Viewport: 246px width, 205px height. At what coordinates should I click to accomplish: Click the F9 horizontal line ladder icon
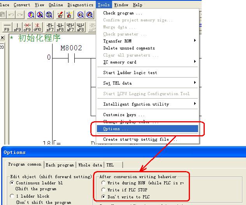[7, 27]
